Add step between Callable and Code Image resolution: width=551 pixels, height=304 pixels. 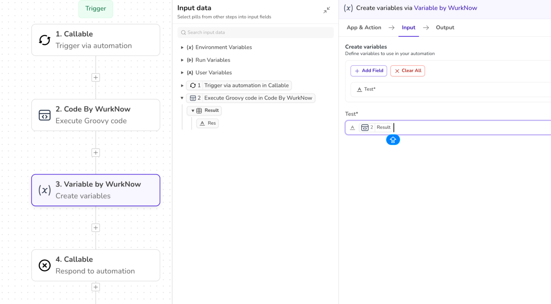pyautogui.click(x=96, y=78)
